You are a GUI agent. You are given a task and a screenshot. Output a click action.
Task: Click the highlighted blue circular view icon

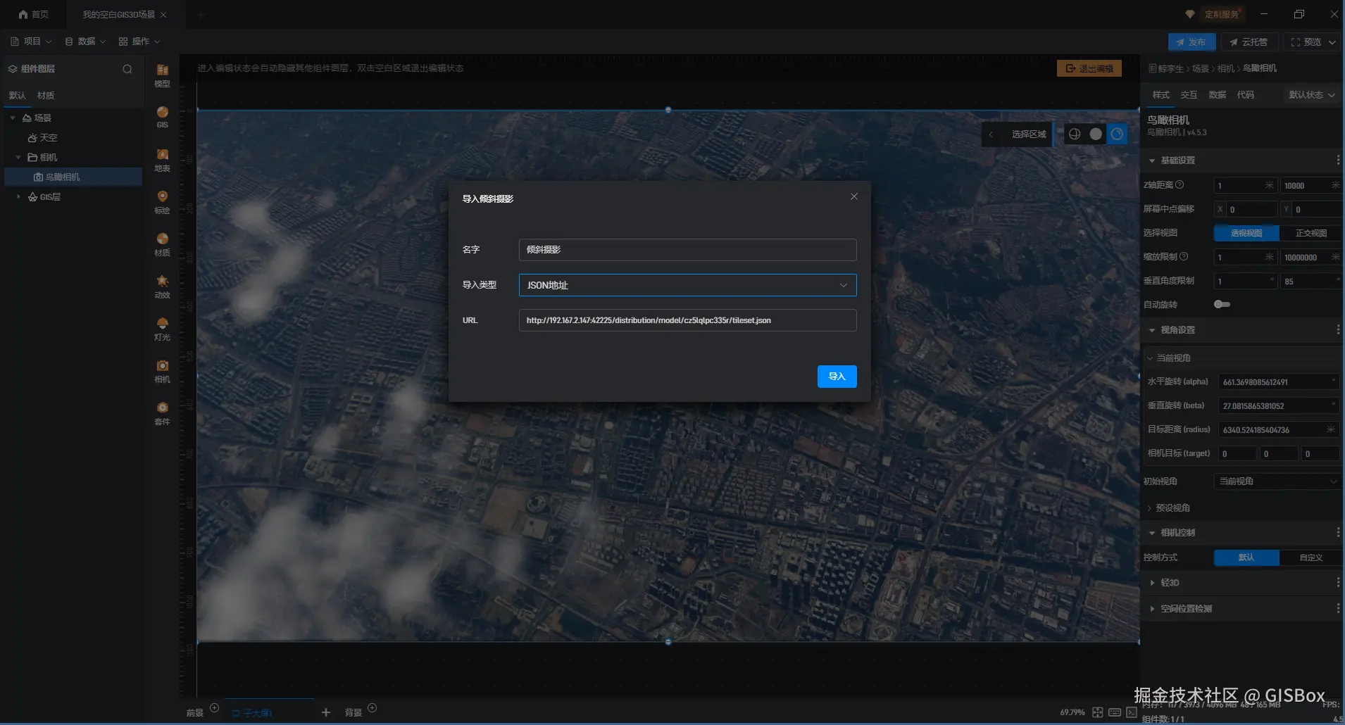pos(1117,134)
